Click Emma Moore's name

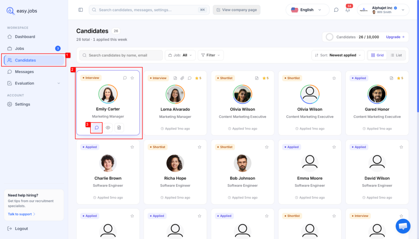tap(310, 178)
